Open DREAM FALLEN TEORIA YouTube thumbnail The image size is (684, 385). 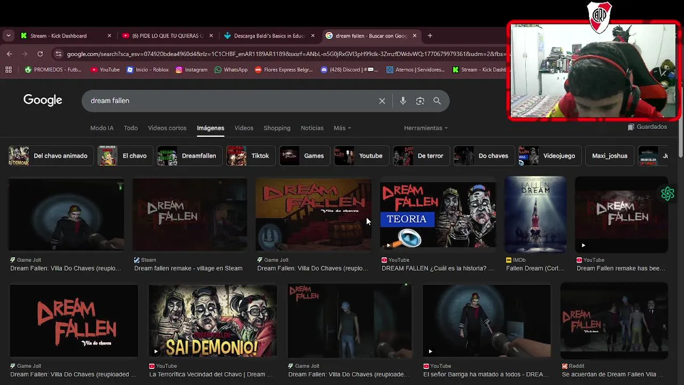pos(438,214)
